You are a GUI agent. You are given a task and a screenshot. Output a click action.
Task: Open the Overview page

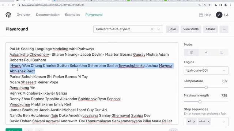pos(23,15)
